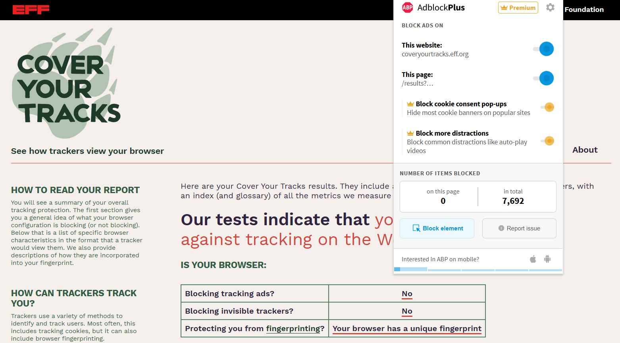Toggle ad blocking for this page
The image size is (620, 343).
pyautogui.click(x=543, y=78)
